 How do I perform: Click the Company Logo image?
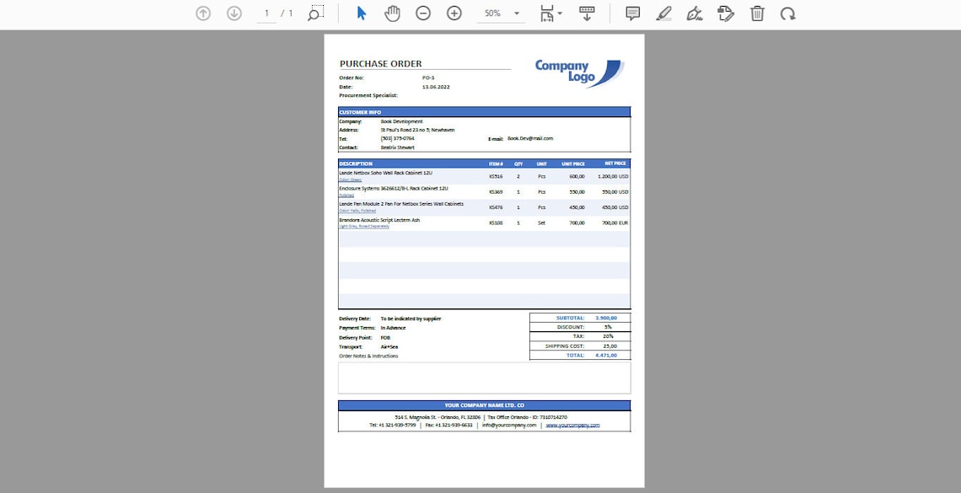click(580, 73)
